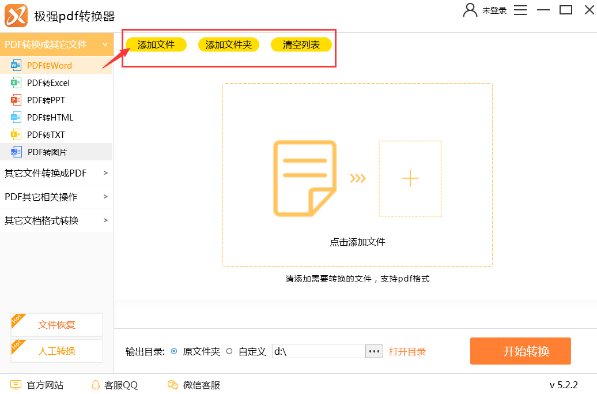Expand the PDF其它相关操作 section
This screenshot has width=597, height=394.
[x=105, y=197]
